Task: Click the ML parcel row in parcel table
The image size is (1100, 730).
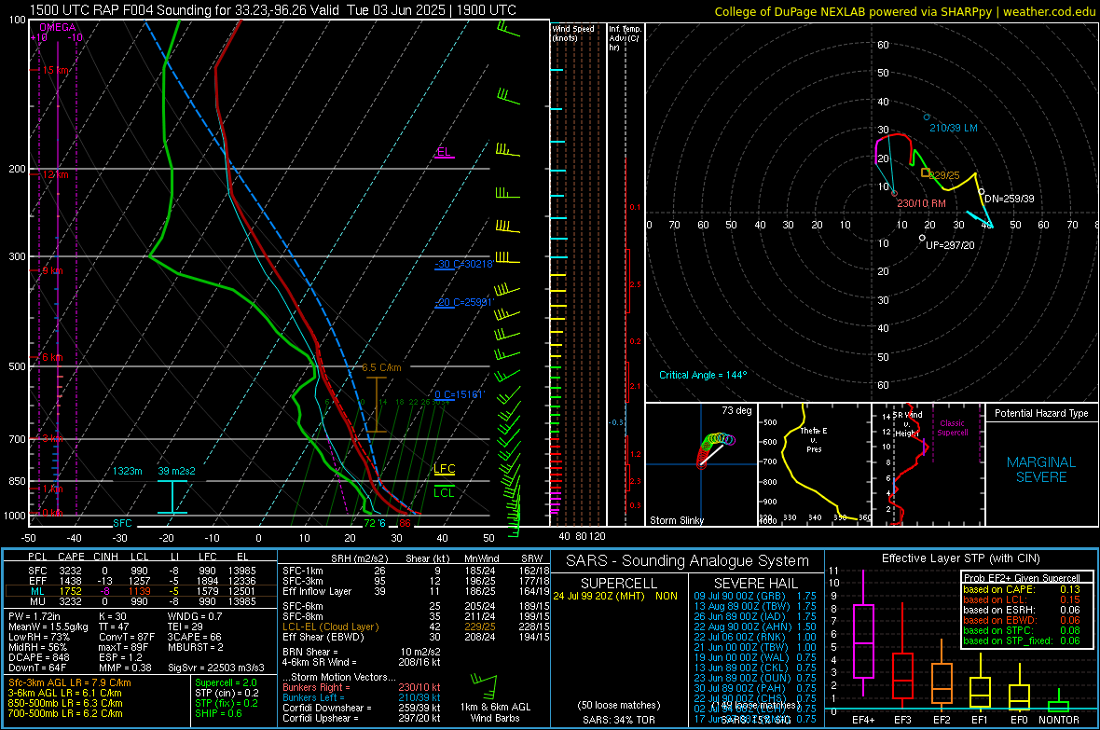Action: (141, 591)
